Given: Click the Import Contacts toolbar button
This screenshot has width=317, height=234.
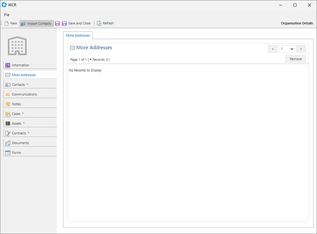Looking at the screenshot, I should pyautogui.click(x=36, y=23).
